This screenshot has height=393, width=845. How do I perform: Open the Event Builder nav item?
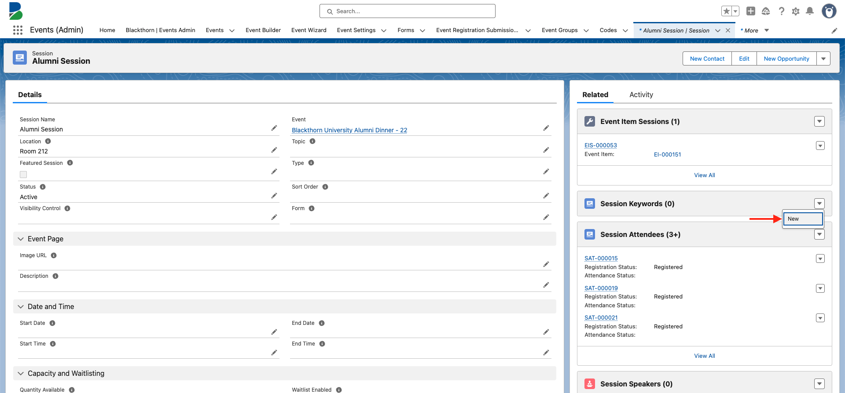(x=263, y=30)
